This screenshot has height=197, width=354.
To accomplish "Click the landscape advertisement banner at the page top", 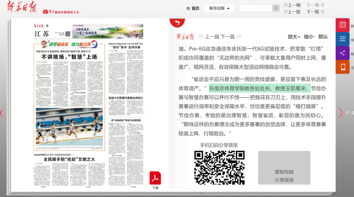I will (108, 31).
